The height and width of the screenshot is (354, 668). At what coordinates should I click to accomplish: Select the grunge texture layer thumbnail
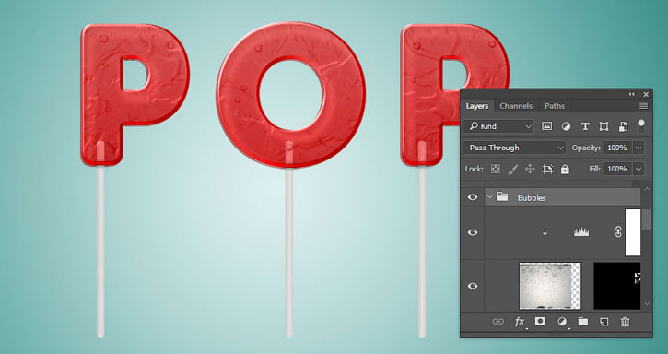click(550, 286)
